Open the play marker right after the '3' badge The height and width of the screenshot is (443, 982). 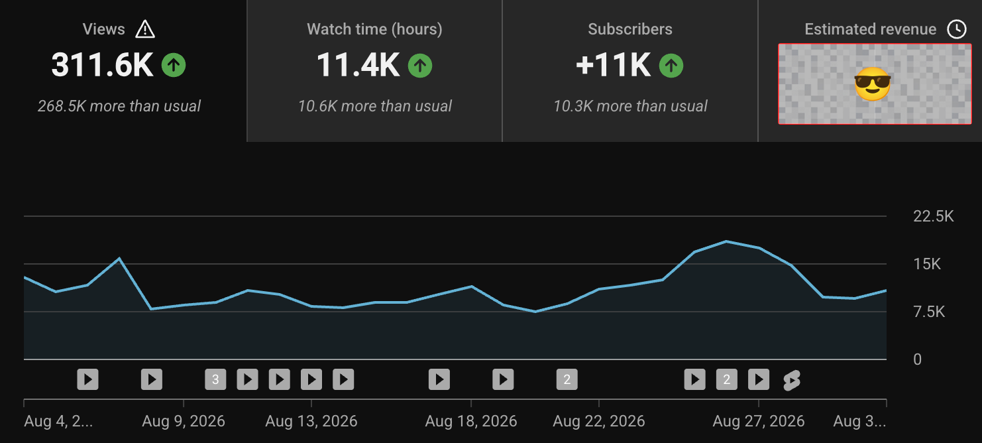pos(247,379)
